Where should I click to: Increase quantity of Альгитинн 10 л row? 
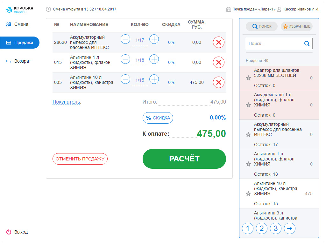click(x=154, y=79)
